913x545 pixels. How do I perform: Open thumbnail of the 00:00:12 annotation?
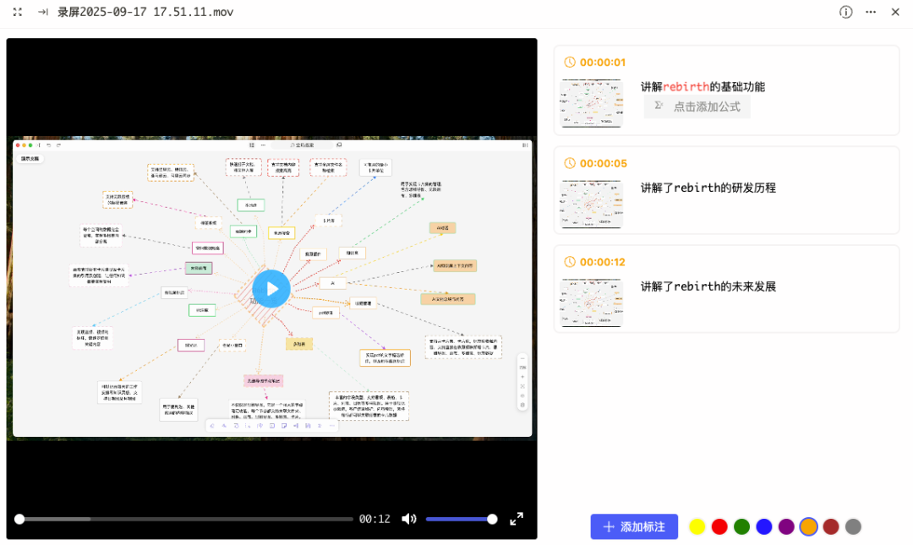(591, 302)
